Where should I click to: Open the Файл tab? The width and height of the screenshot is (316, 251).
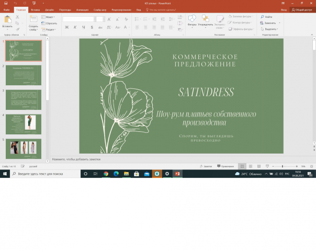(x=6, y=9)
